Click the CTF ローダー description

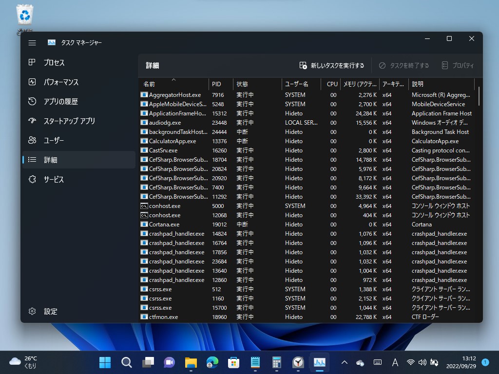[x=425, y=317]
